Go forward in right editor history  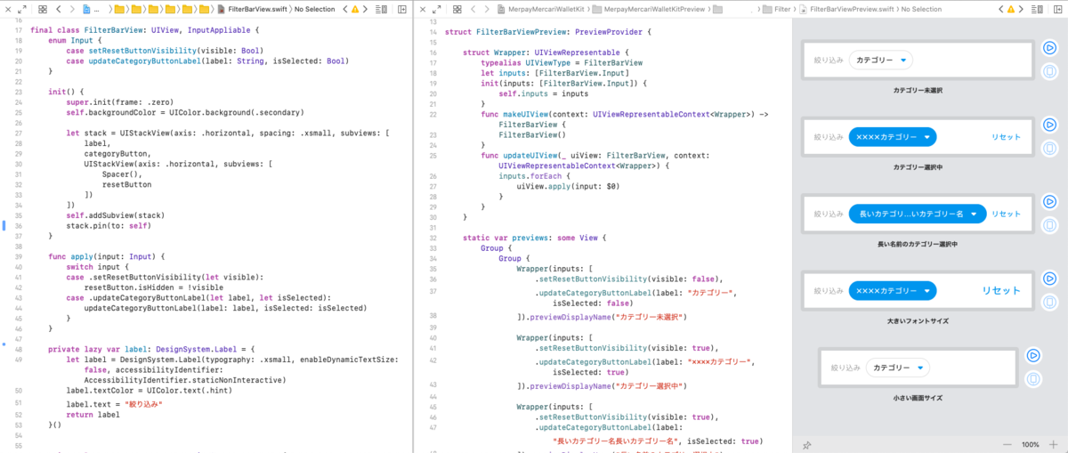[487, 8]
